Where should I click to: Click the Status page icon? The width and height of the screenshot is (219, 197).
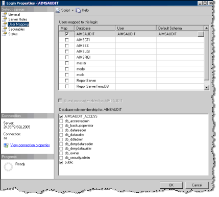pyautogui.click(x=5, y=34)
